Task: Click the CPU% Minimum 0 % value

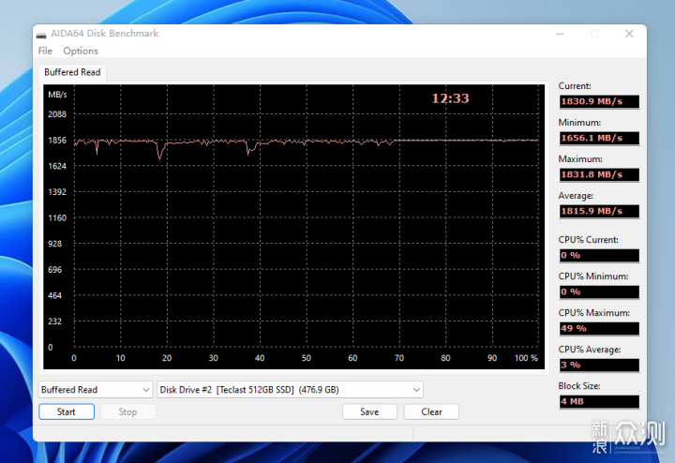Action: tap(599, 291)
